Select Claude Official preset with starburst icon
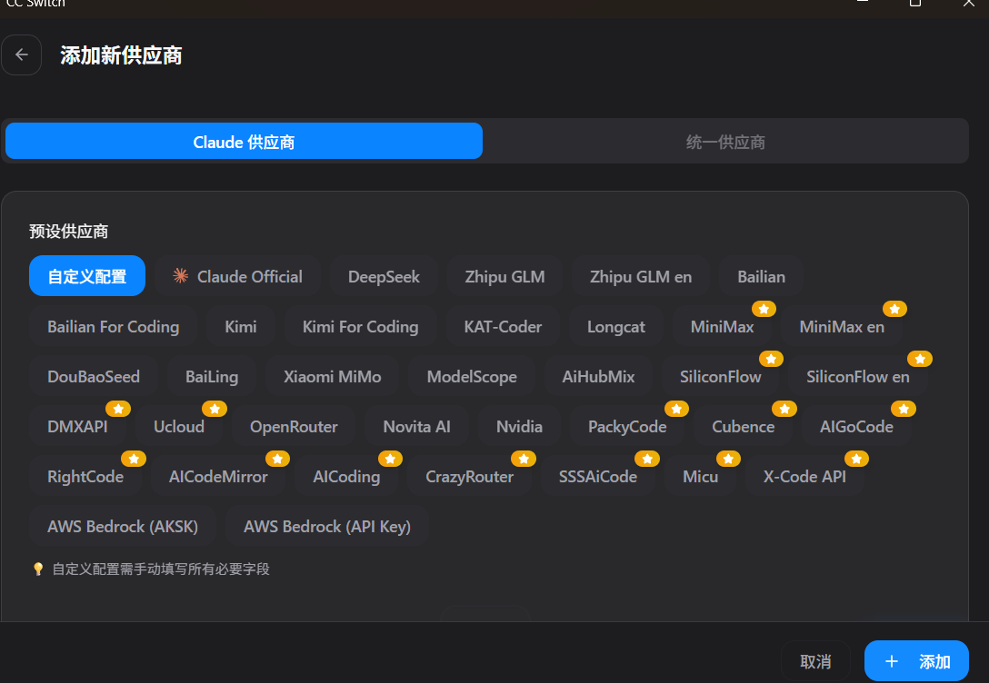989x683 pixels. (x=238, y=277)
